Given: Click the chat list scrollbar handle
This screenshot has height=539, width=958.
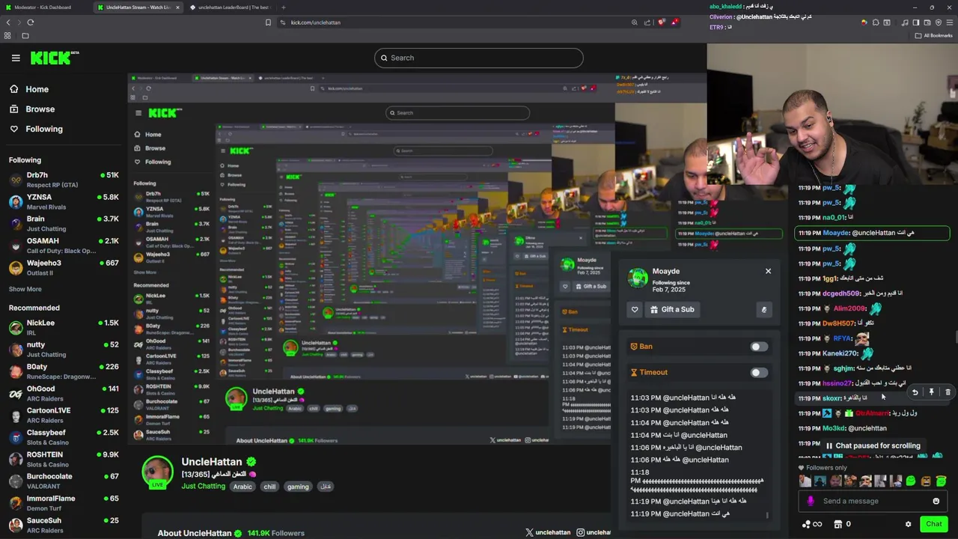Looking at the screenshot, I should [956, 338].
